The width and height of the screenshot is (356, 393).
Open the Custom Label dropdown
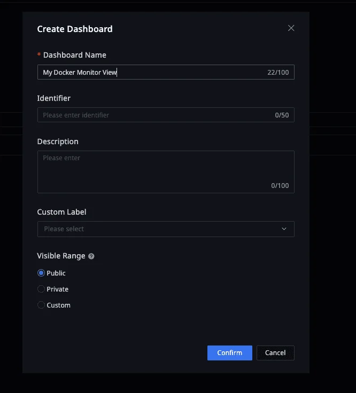(x=160, y=229)
